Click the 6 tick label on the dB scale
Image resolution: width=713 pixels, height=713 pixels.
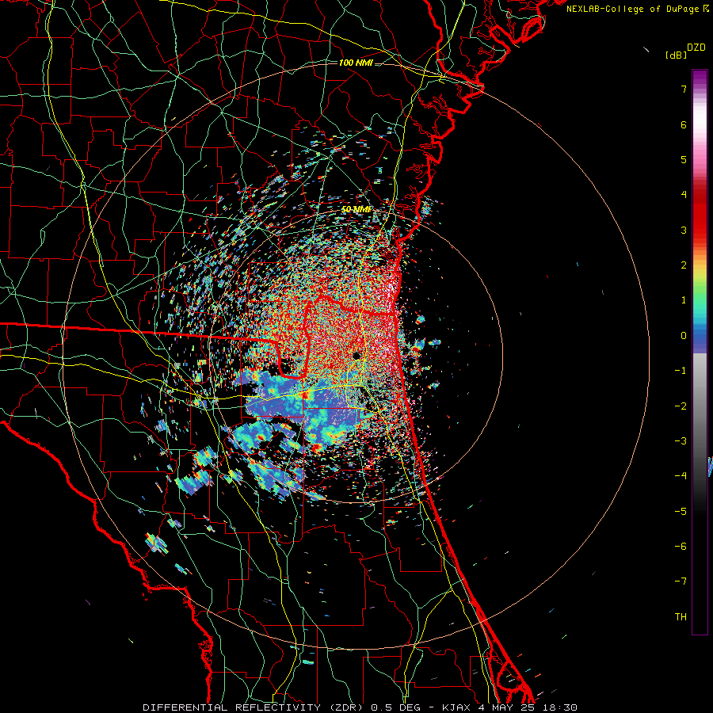(684, 124)
